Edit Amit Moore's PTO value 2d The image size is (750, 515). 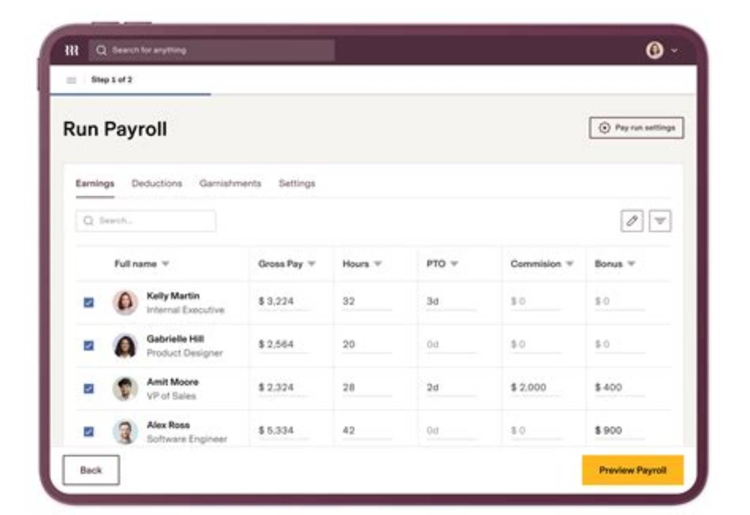[x=451, y=388]
